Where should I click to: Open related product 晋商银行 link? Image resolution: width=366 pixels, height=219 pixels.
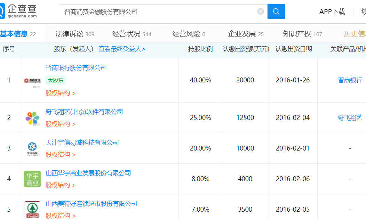pos(350,80)
